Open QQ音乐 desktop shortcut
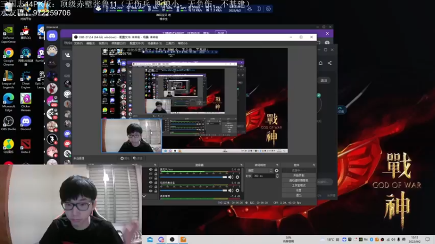Image resolution: width=435 pixels, height=244 pixels. (x=8, y=146)
